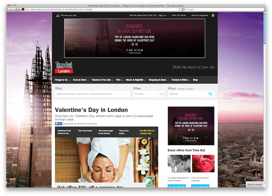
Task: Select Valentine's Day events tab
Action: pos(64,132)
